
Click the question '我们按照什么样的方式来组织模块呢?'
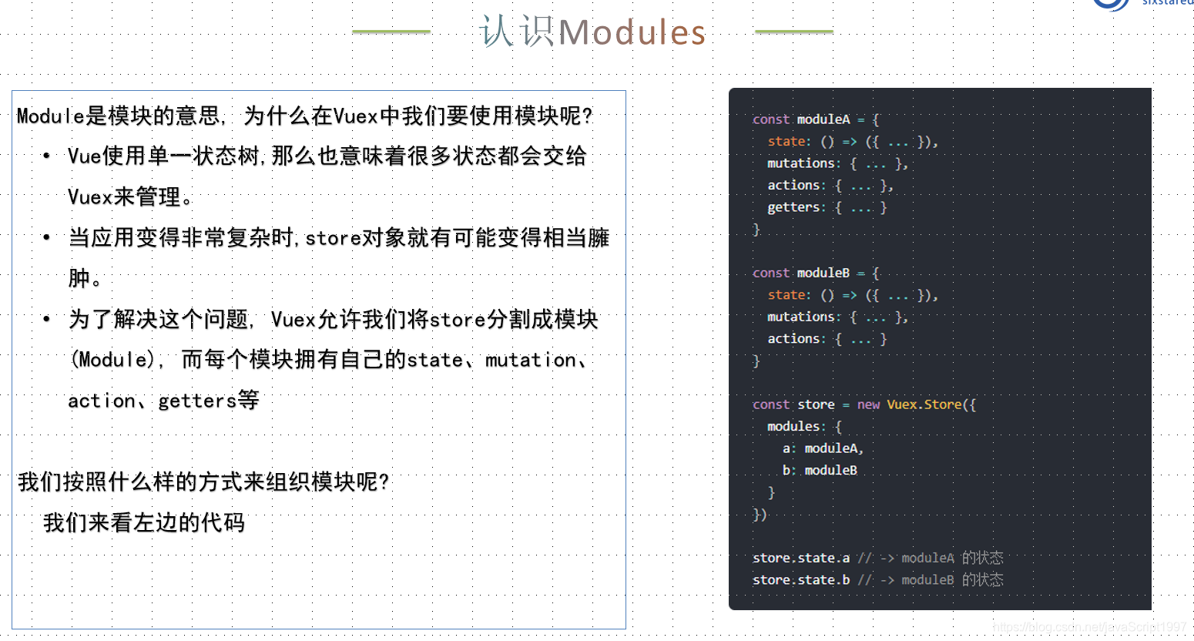tap(203, 482)
